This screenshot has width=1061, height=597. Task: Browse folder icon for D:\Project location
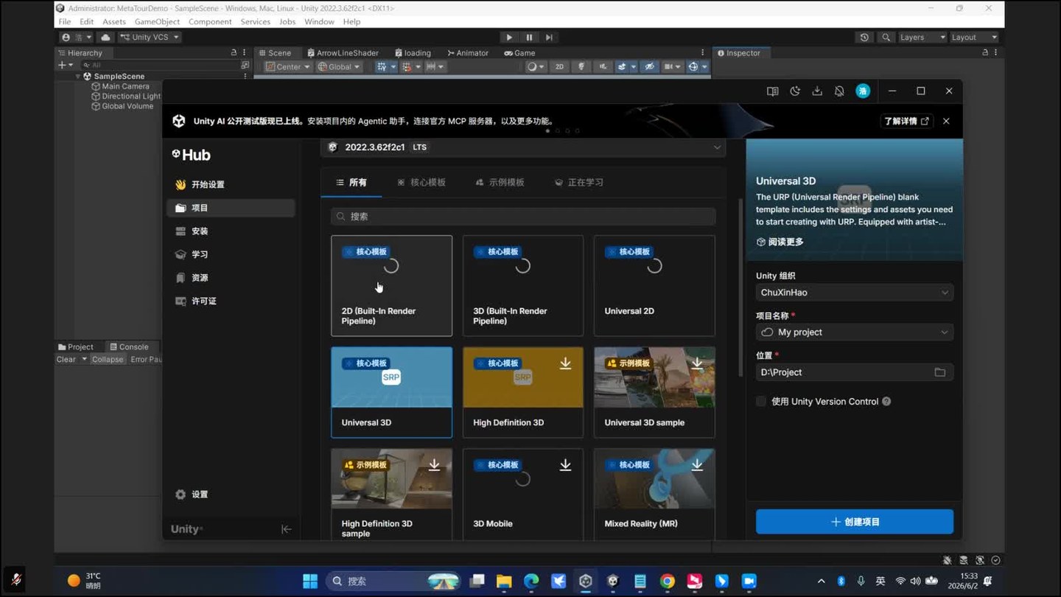point(940,372)
